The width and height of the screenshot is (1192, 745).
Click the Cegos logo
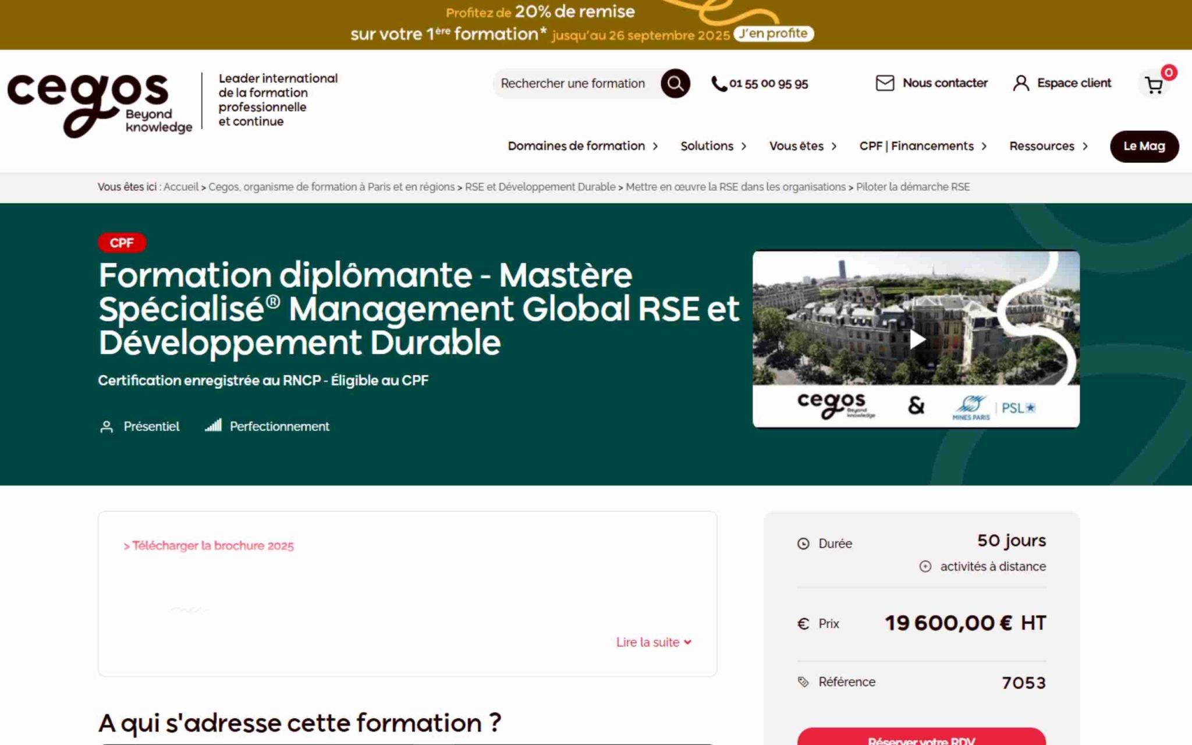coord(99,105)
